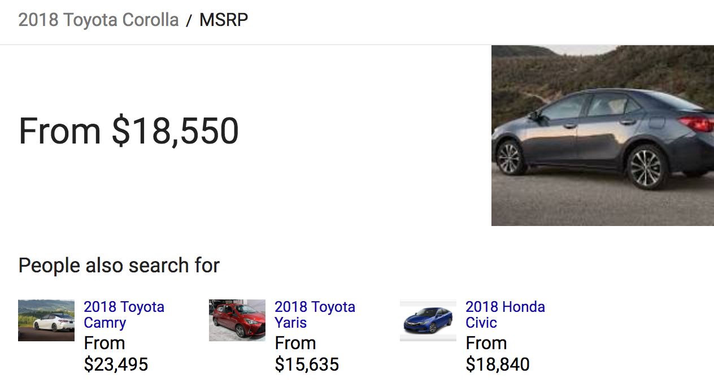714x391 pixels.
Task: Select the MSRP breadcrumb label
Action: [x=224, y=20]
